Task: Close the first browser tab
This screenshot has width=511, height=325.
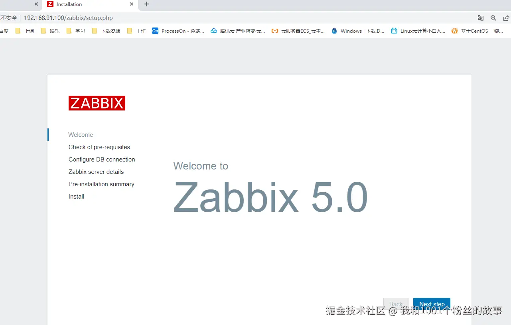Action: (x=36, y=4)
